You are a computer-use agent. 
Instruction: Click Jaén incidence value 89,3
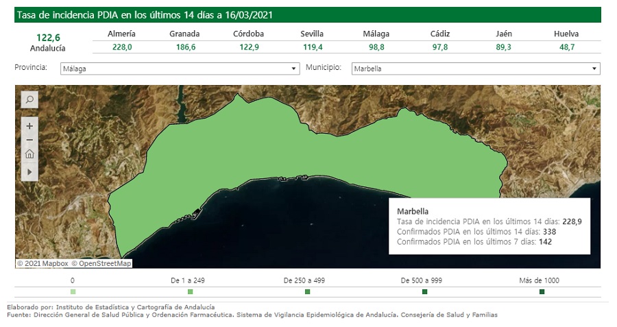(504, 47)
